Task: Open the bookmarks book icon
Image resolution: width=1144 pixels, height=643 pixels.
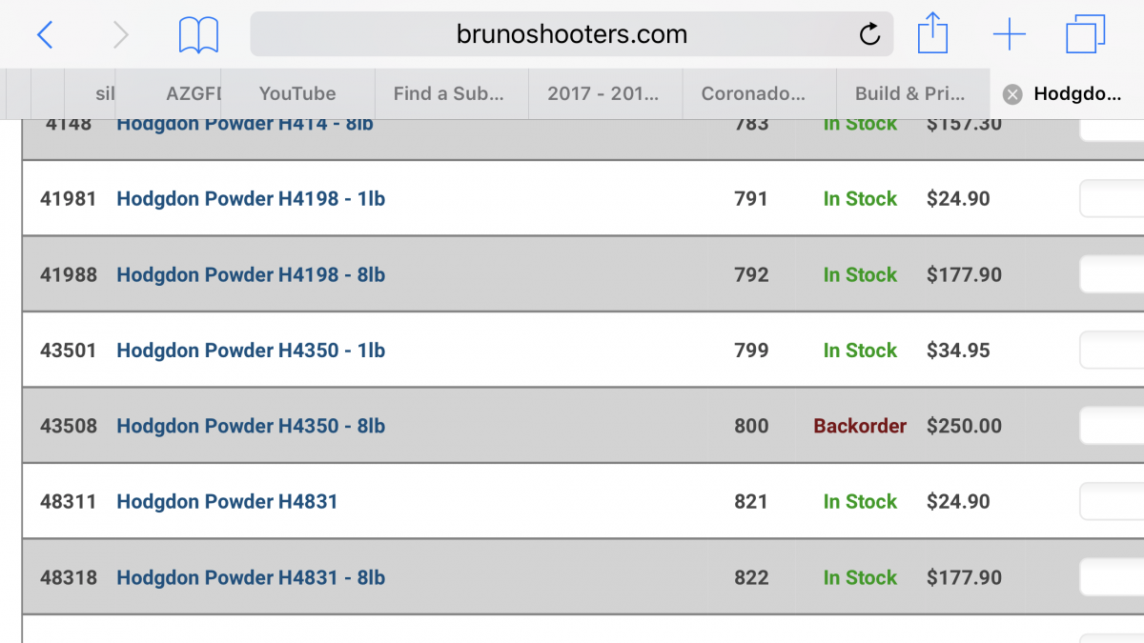Action: pos(198,35)
